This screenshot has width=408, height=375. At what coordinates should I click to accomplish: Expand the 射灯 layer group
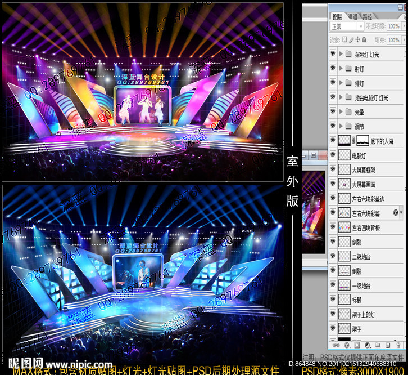point(341,69)
